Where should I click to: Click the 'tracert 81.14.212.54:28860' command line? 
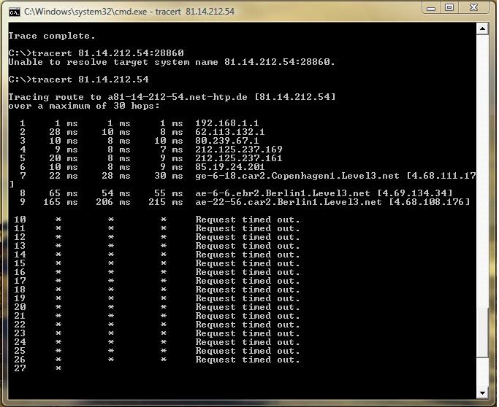click(96, 53)
